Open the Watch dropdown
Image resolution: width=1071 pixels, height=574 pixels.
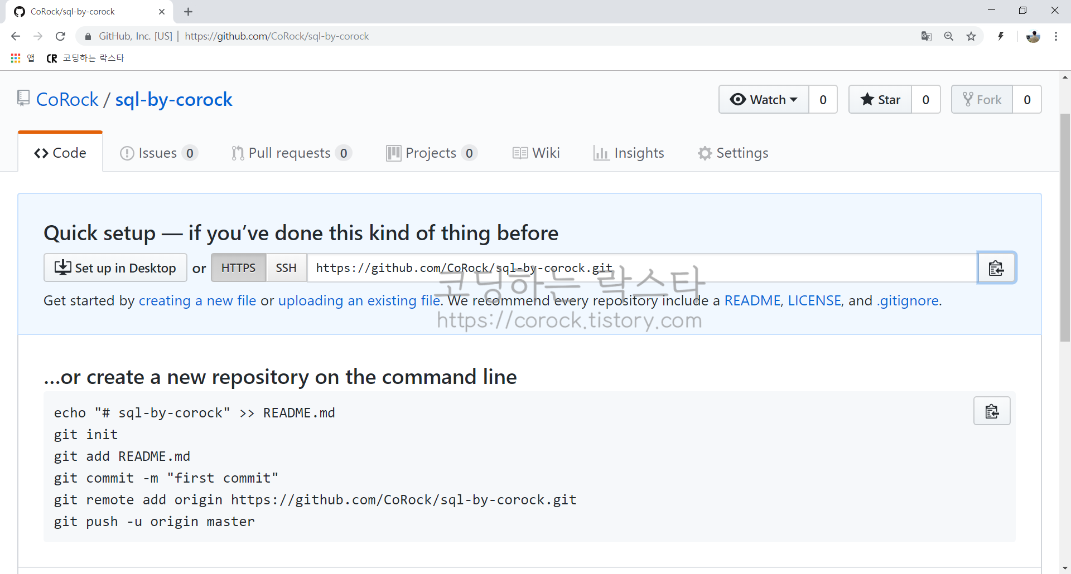point(764,99)
